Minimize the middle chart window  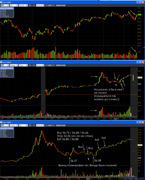[138, 62]
